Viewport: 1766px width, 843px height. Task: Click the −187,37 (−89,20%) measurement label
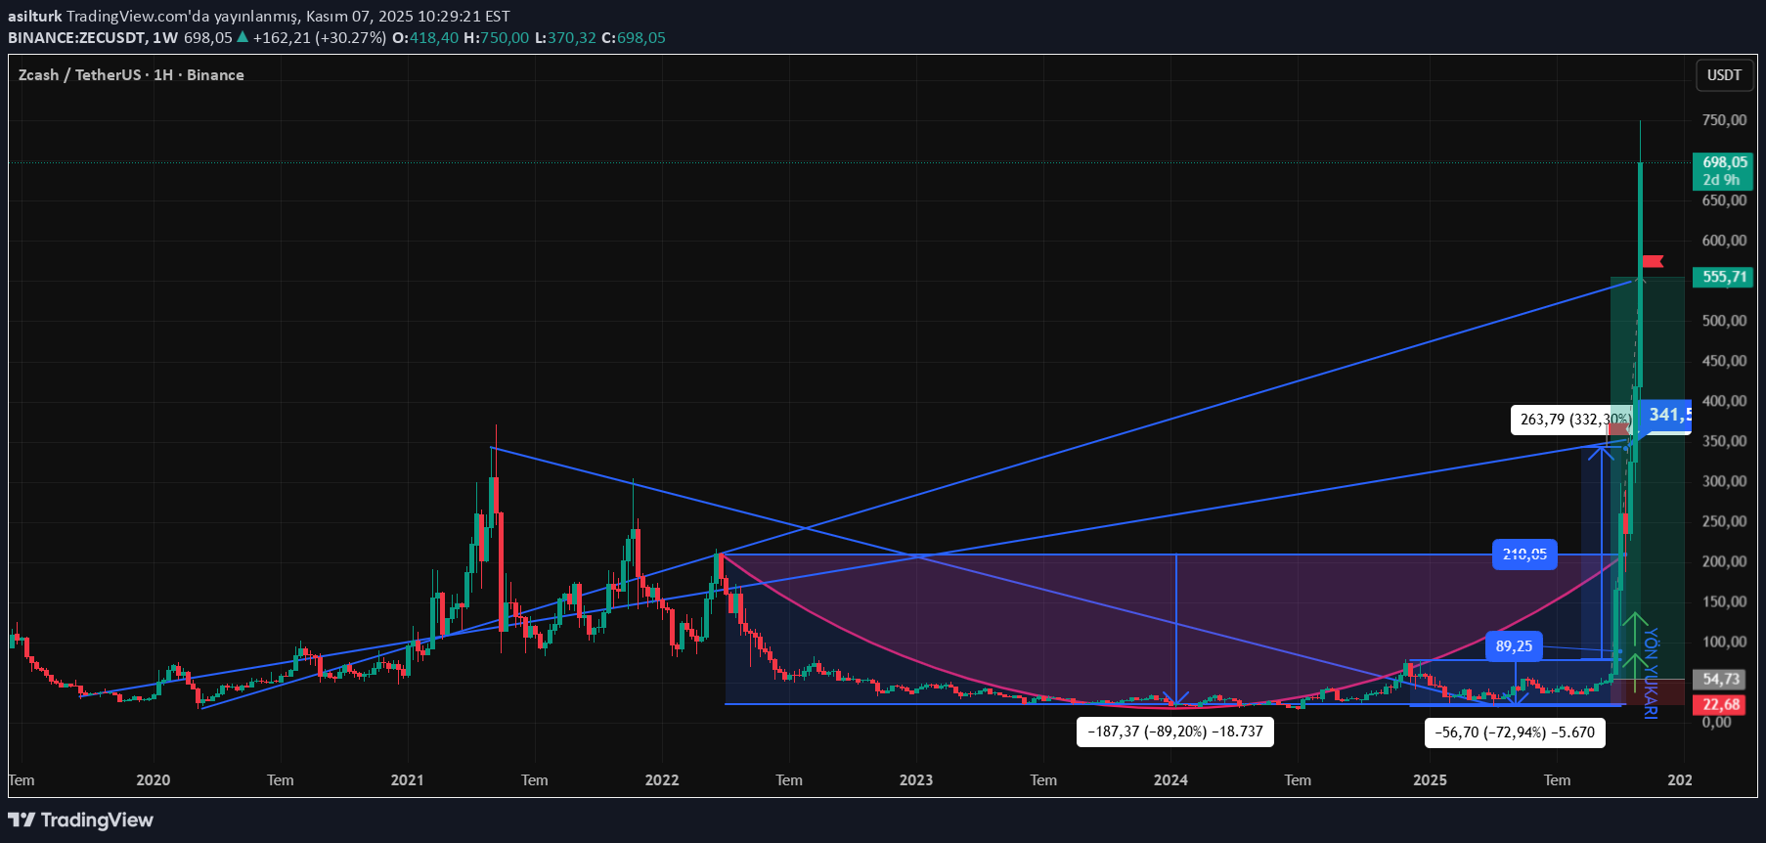point(1174,732)
